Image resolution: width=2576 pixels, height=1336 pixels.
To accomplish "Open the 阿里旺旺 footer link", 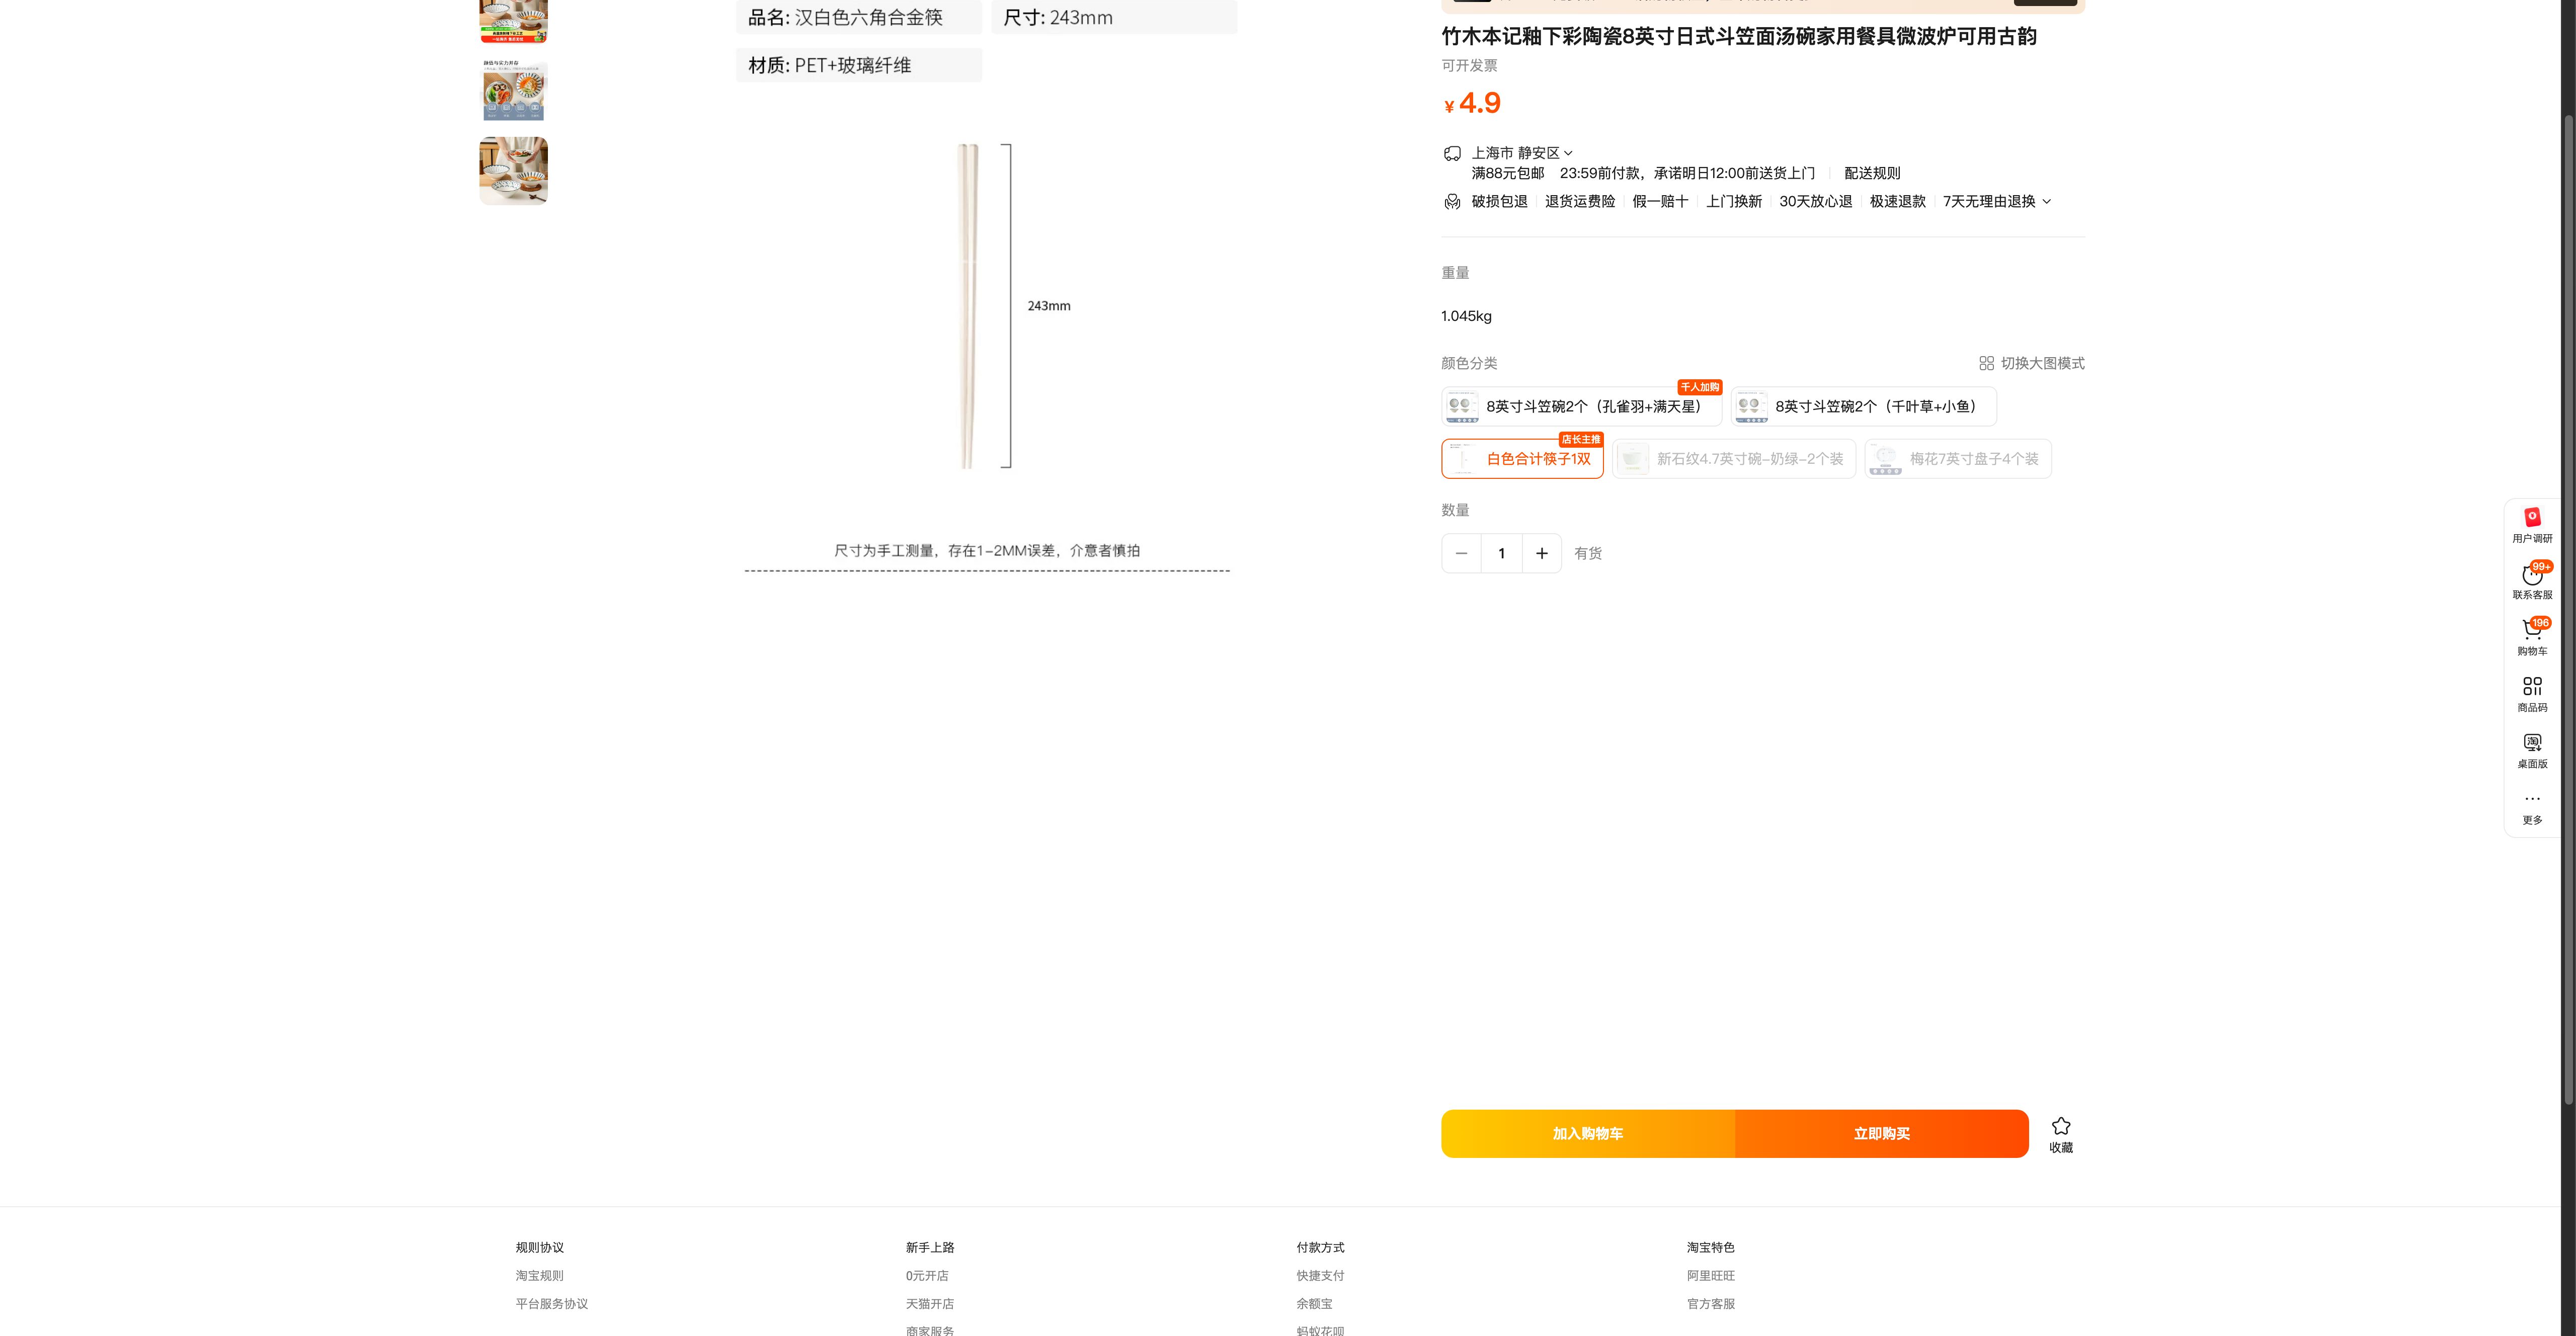I will point(1711,1276).
